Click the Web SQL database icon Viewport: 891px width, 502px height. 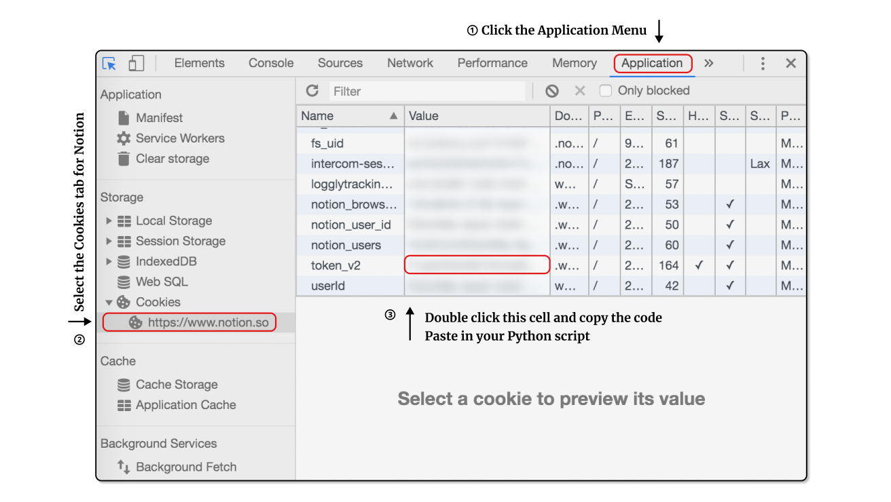tap(124, 282)
